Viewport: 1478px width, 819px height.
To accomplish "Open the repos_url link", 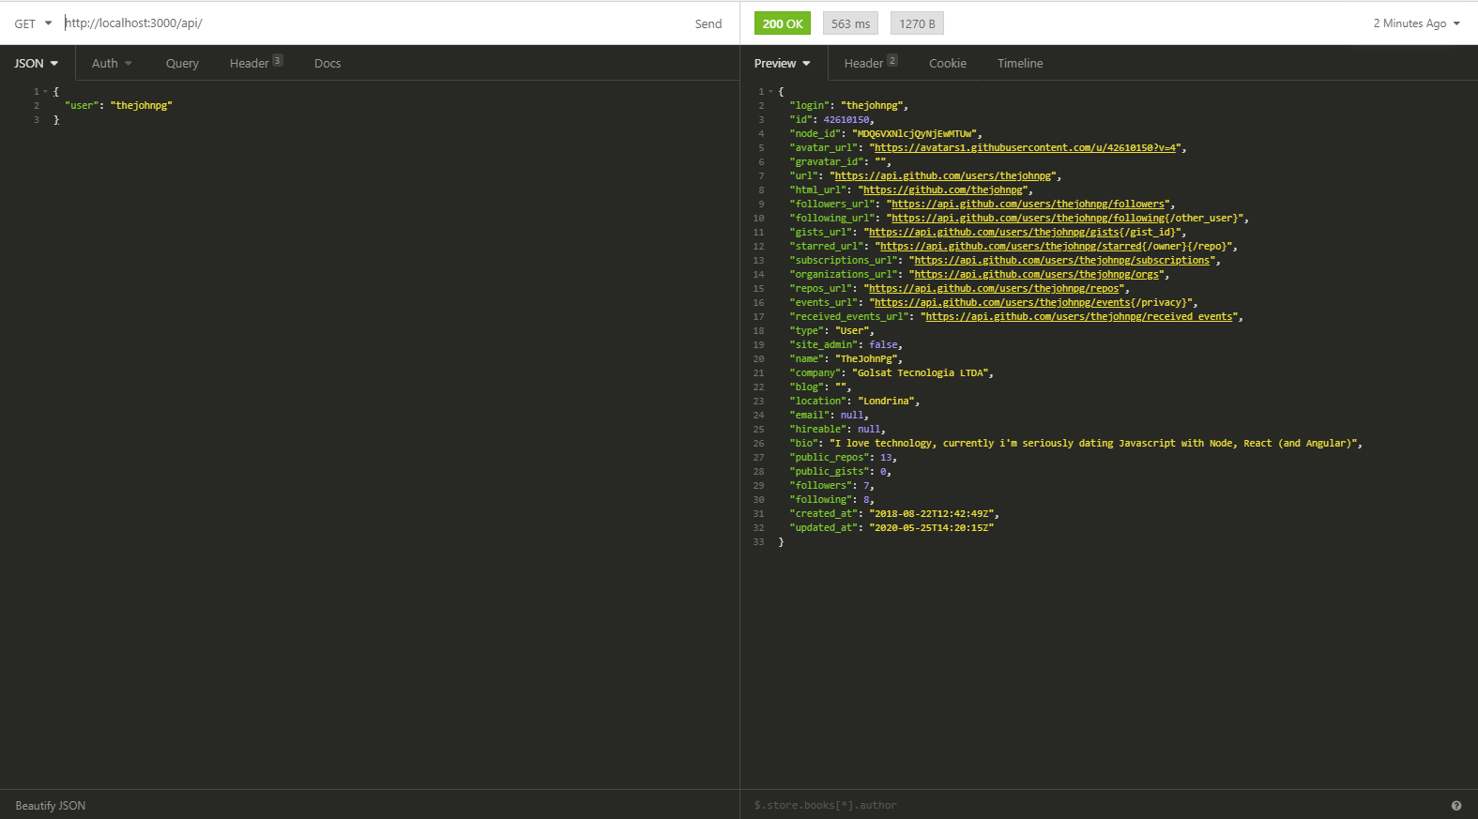I will tap(995, 289).
